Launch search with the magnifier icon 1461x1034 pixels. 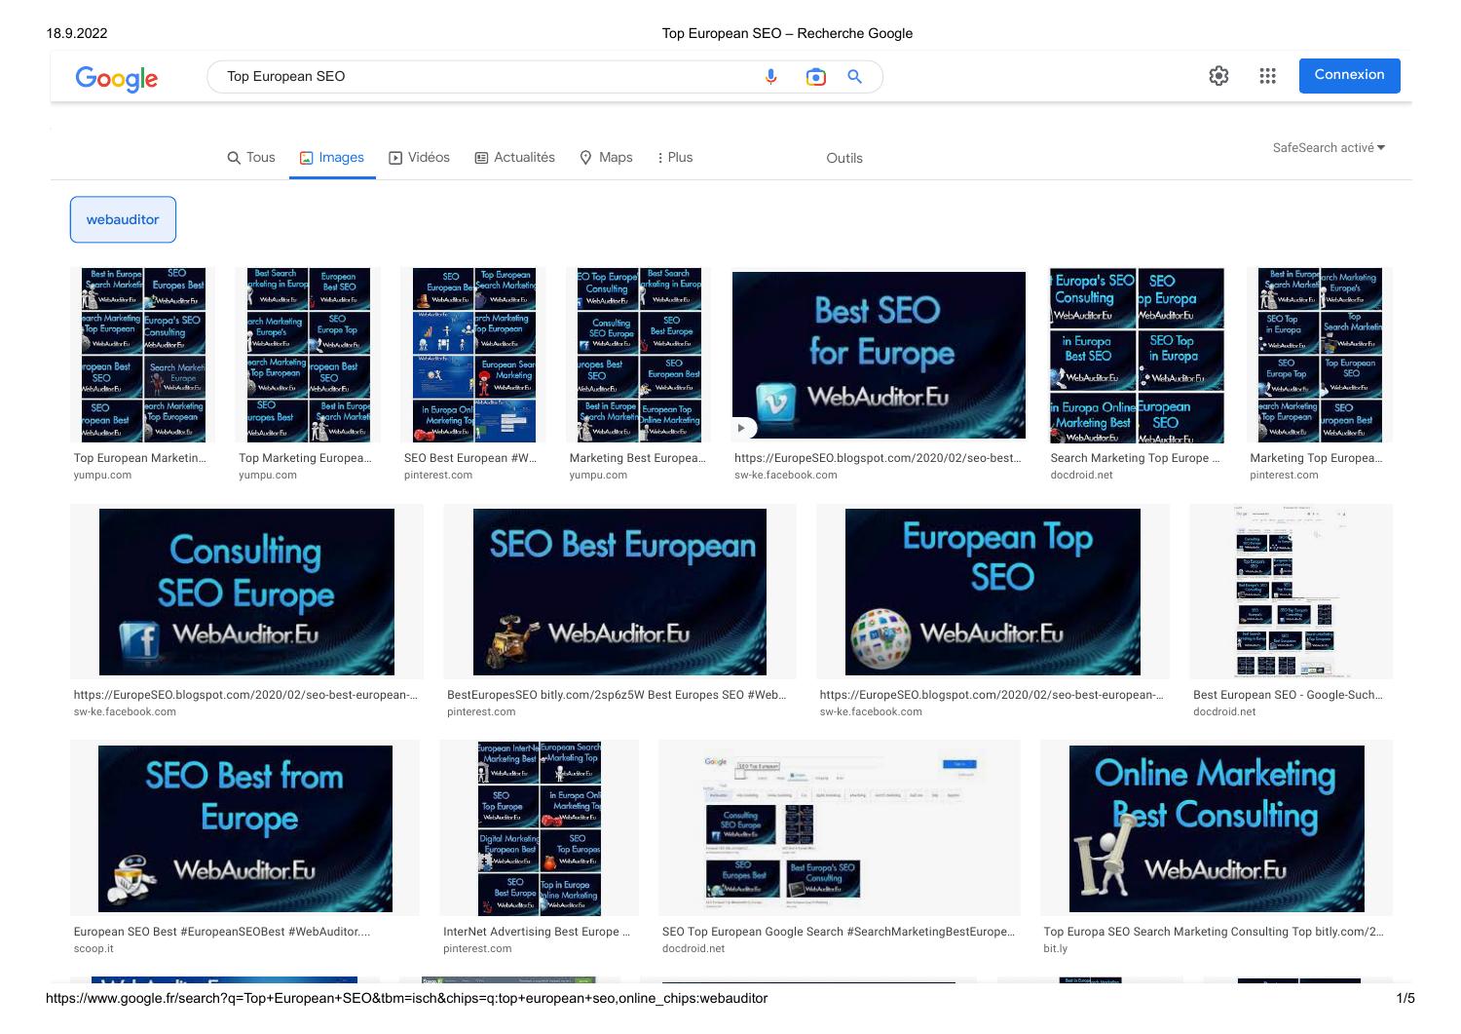855,76
